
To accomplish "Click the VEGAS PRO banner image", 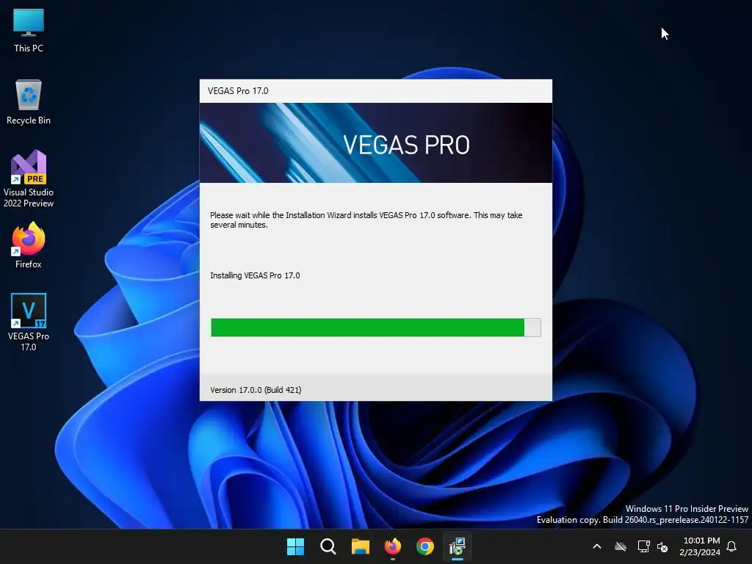I will point(376,143).
